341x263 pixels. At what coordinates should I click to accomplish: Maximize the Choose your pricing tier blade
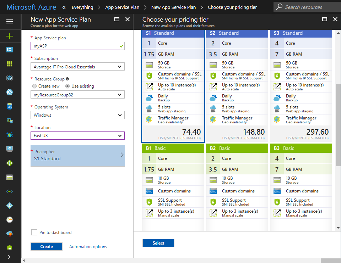(324, 19)
